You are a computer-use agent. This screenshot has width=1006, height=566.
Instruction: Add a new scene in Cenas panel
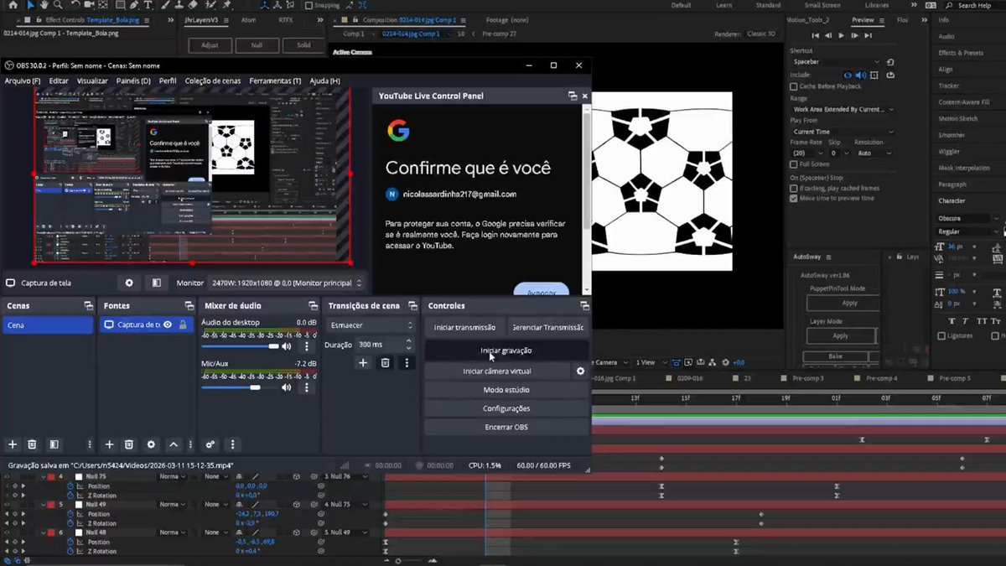click(x=13, y=444)
